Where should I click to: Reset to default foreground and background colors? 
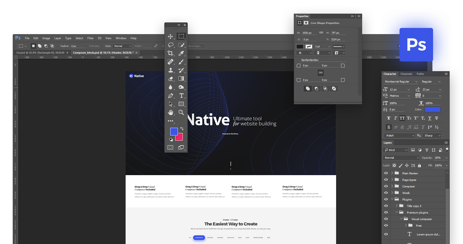171,140
